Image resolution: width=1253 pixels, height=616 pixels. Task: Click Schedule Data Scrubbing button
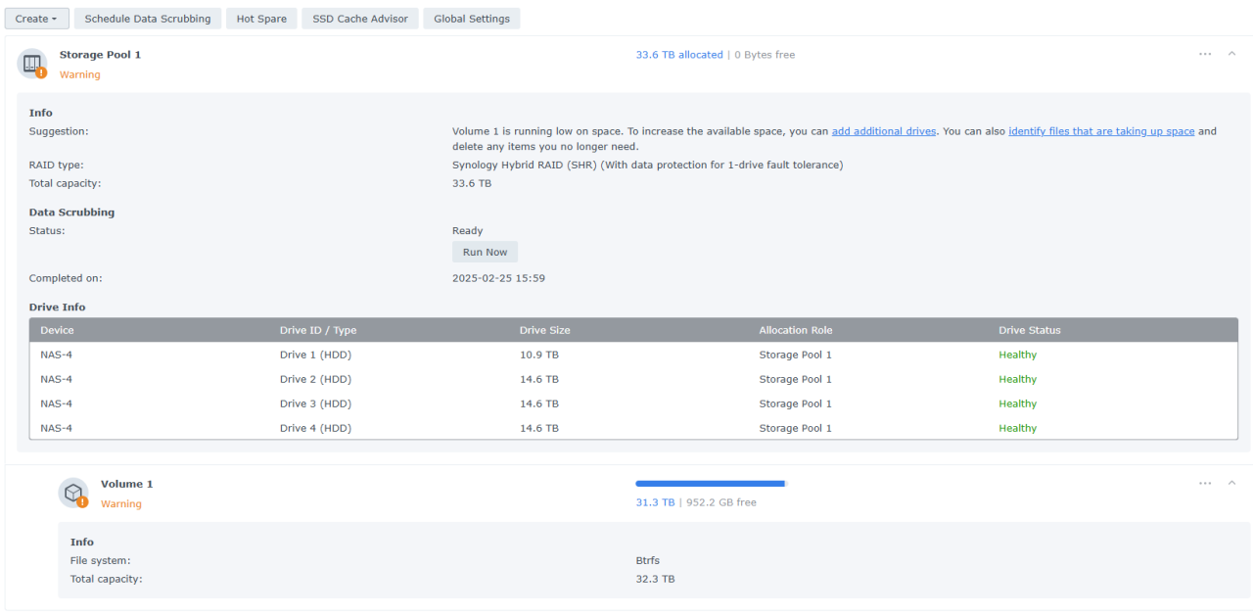tap(148, 19)
